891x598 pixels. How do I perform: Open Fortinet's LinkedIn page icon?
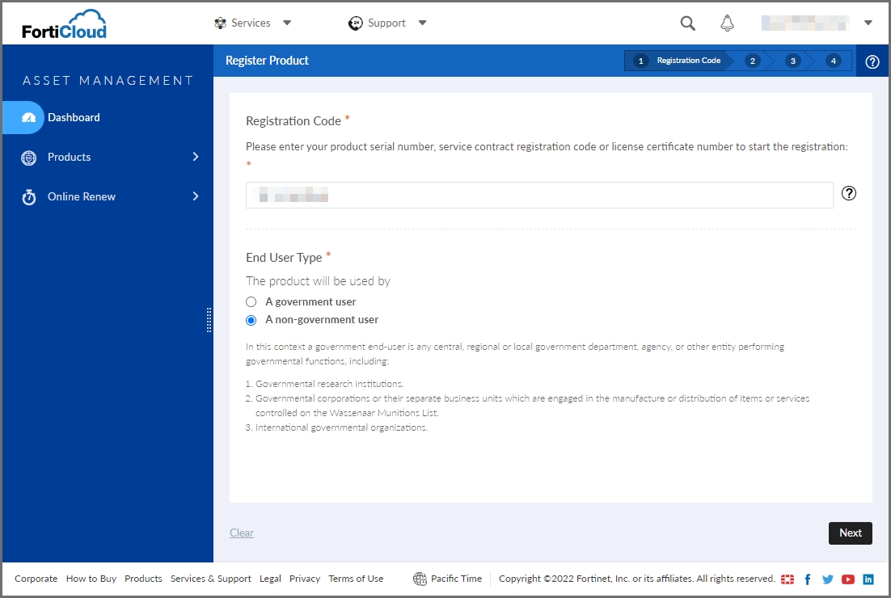tap(868, 579)
